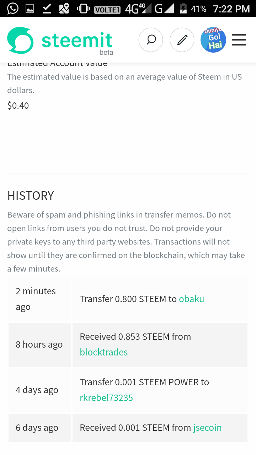Image resolution: width=256 pixels, height=455 pixels.
Task: Click the Steemit logo
Action: 60,39
